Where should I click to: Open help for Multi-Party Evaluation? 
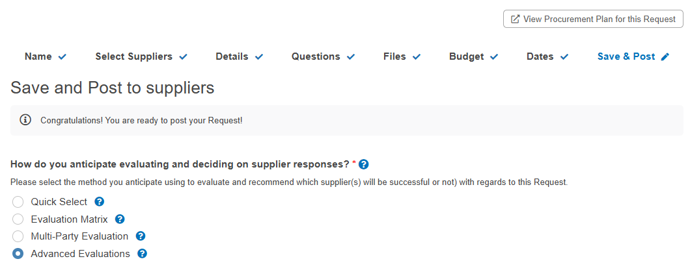click(x=141, y=236)
